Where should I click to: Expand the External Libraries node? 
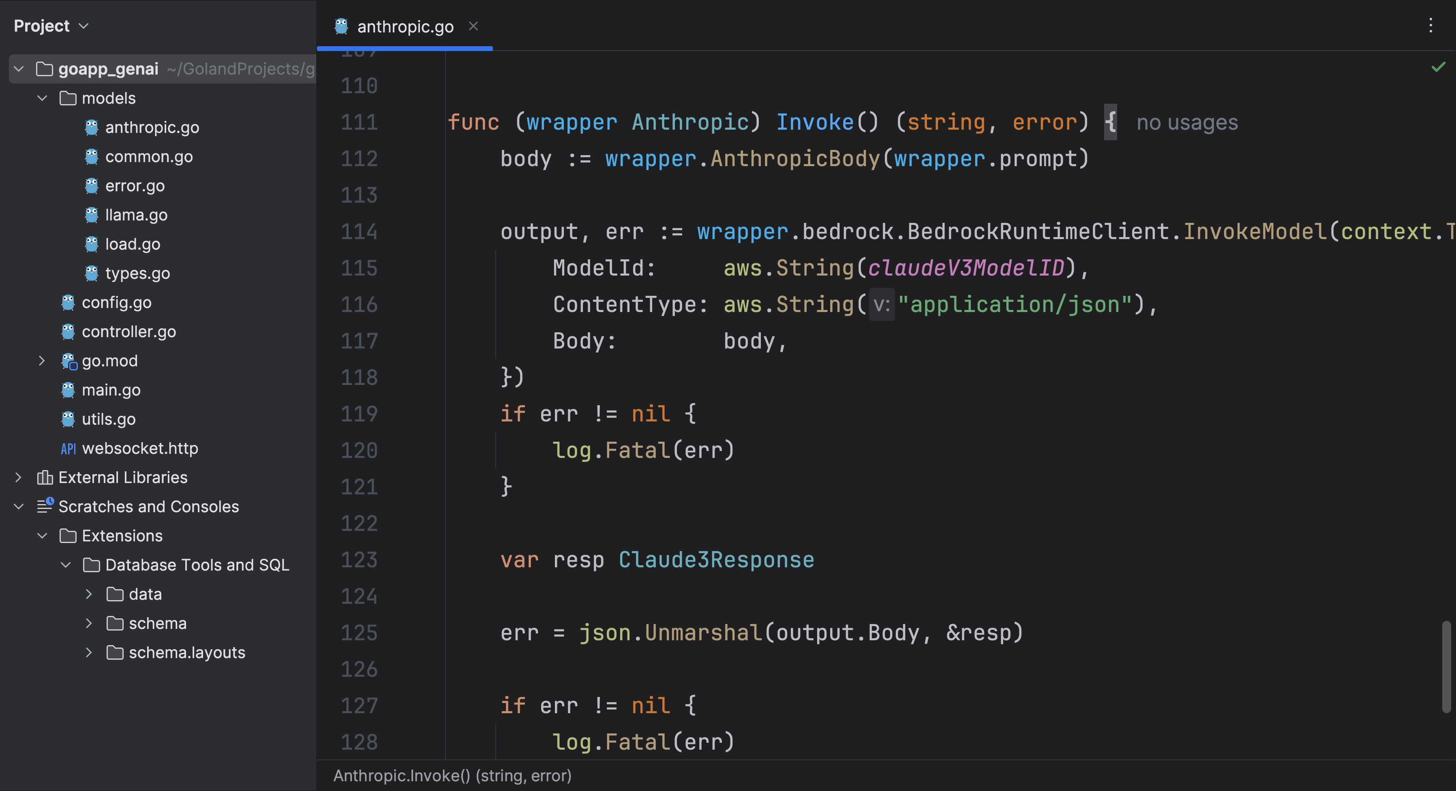[x=19, y=477]
